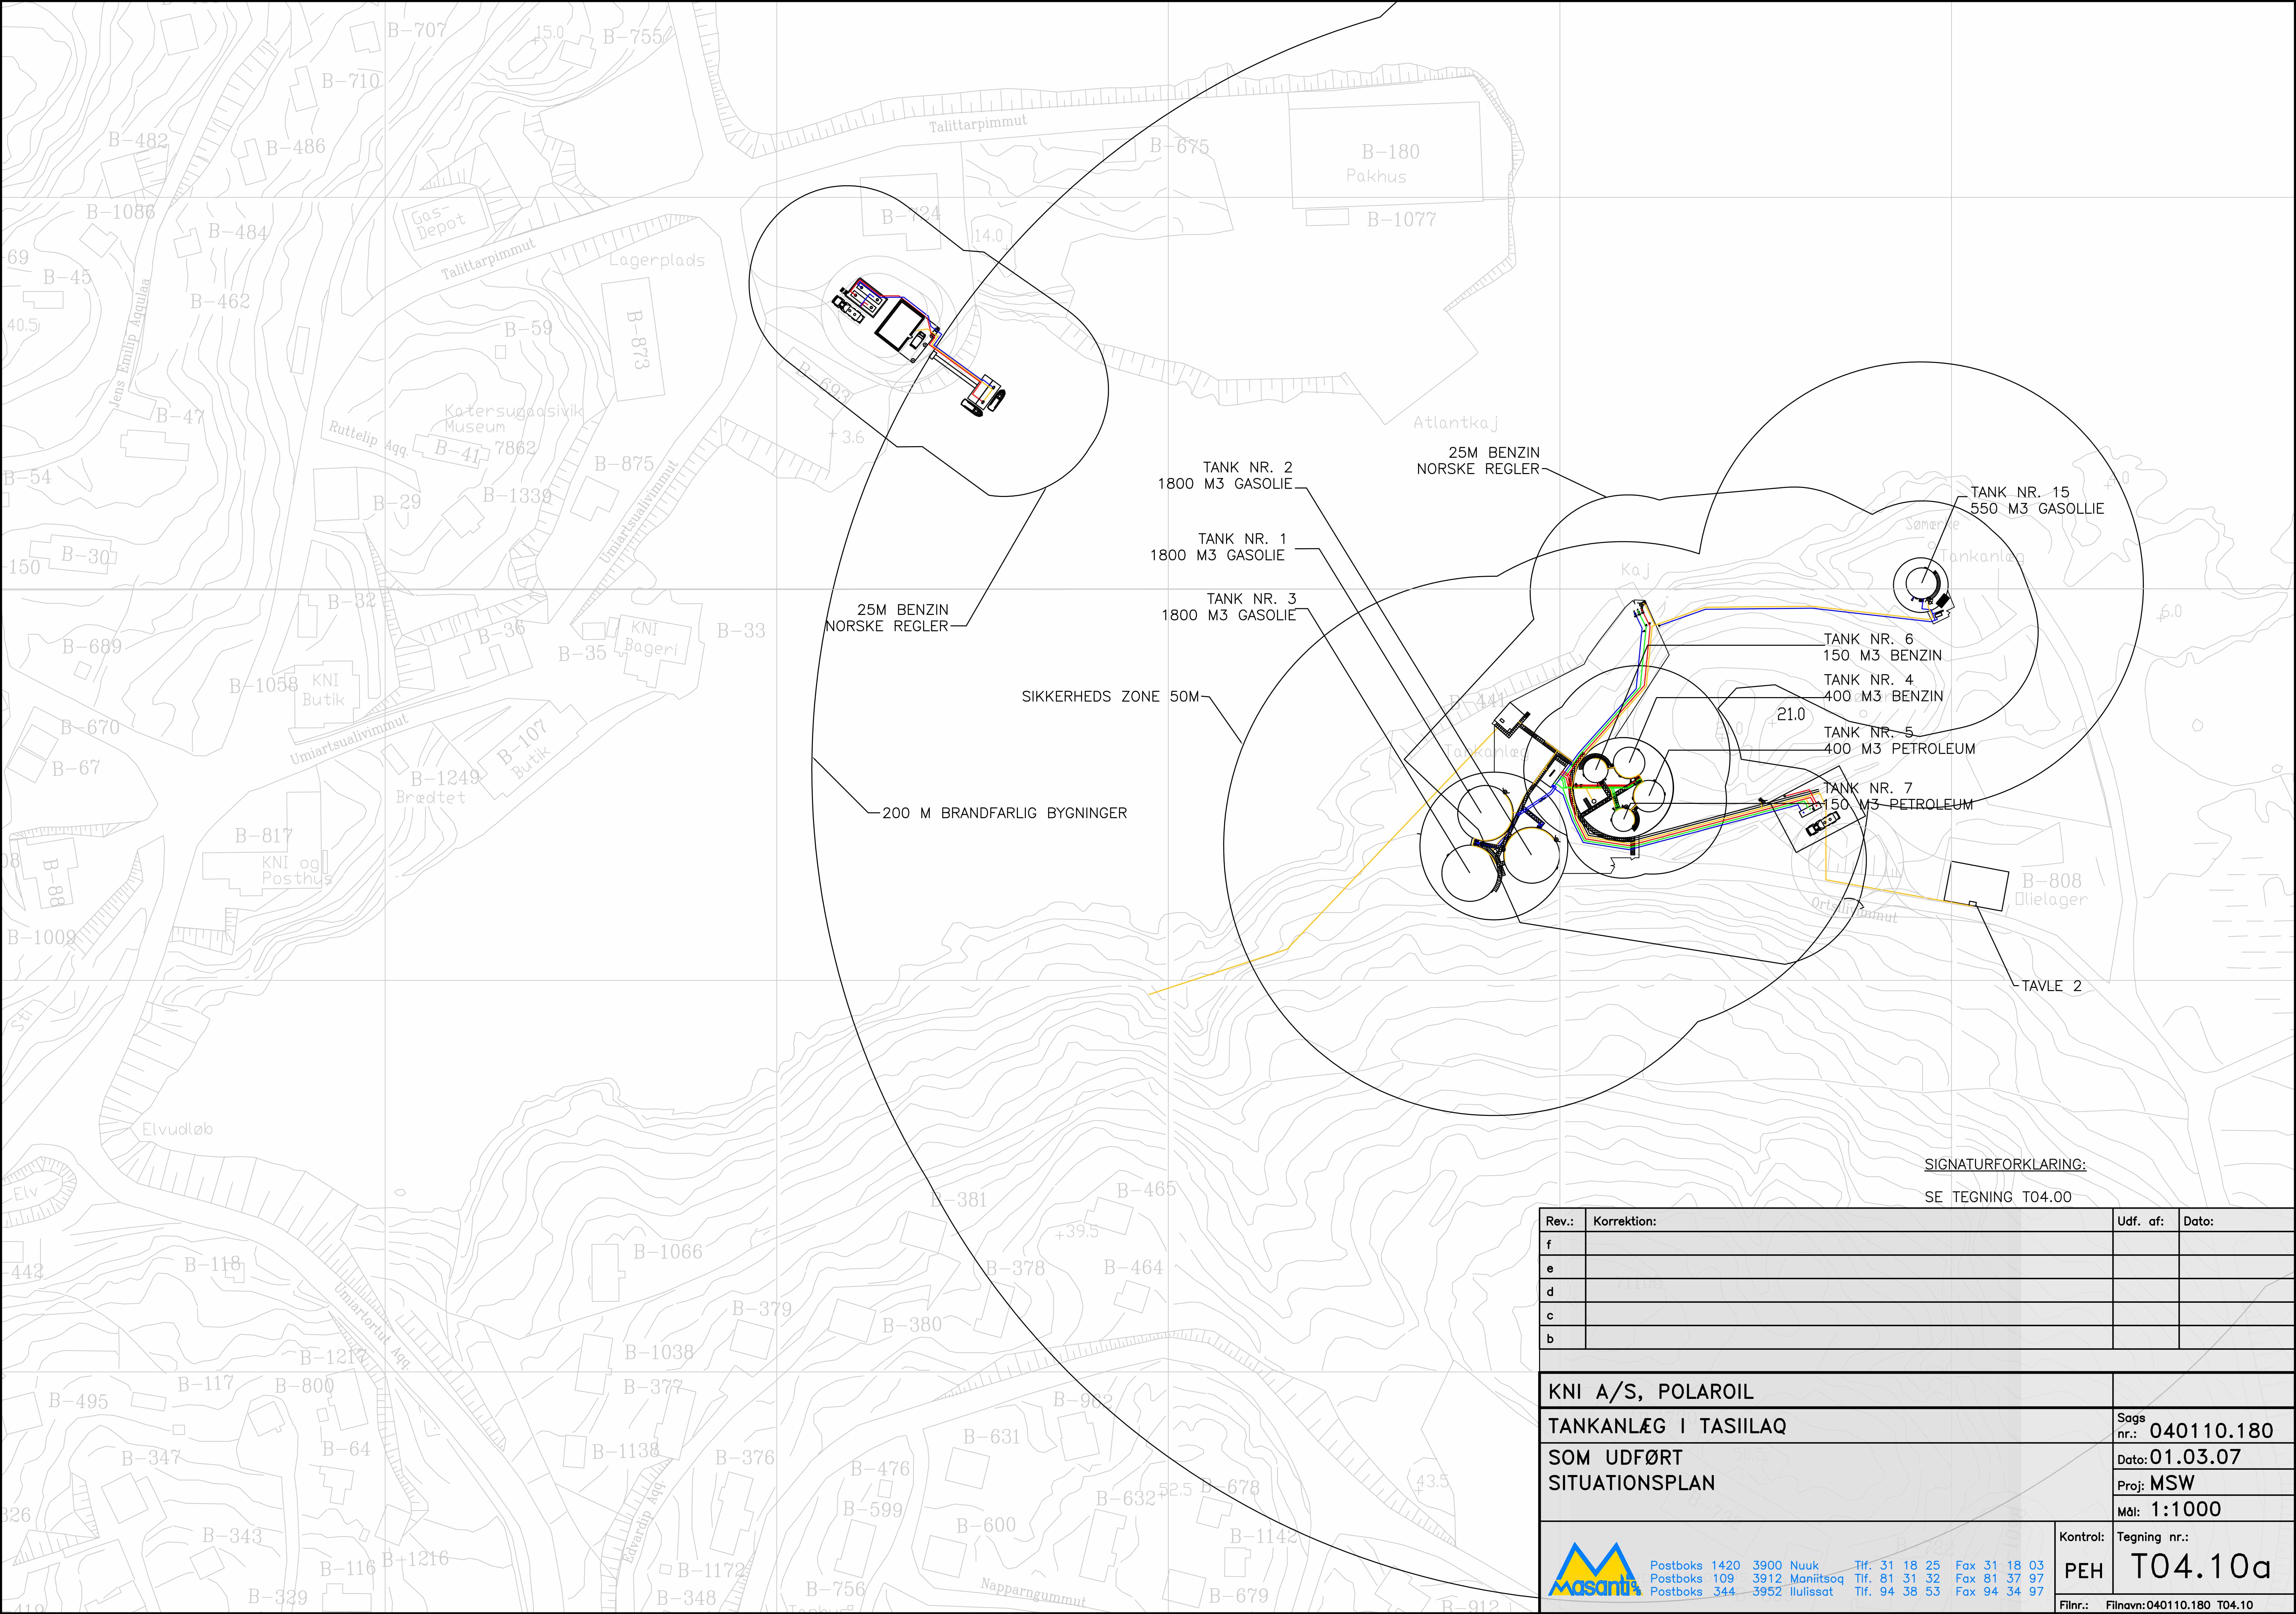Select 'KNI A/S, POLAROIL' in the title block
The image size is (2296, 1614).
[1651, 1392]
